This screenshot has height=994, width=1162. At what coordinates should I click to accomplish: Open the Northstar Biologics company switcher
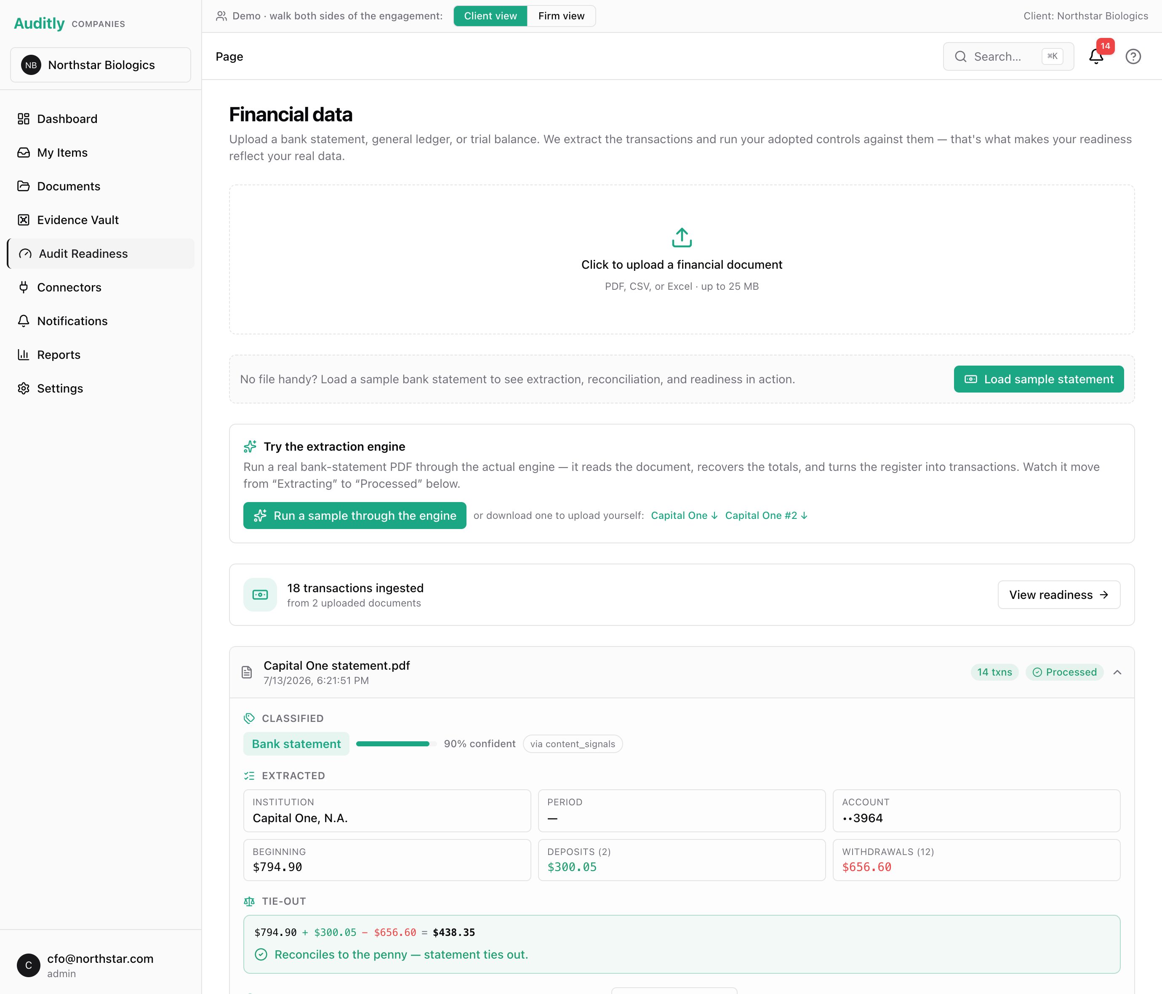pos(101,65)
